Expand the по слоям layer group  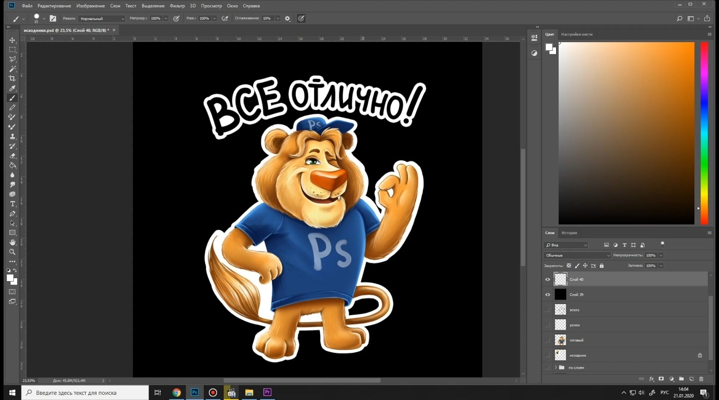pyautogui.click(x=556, y=367)
